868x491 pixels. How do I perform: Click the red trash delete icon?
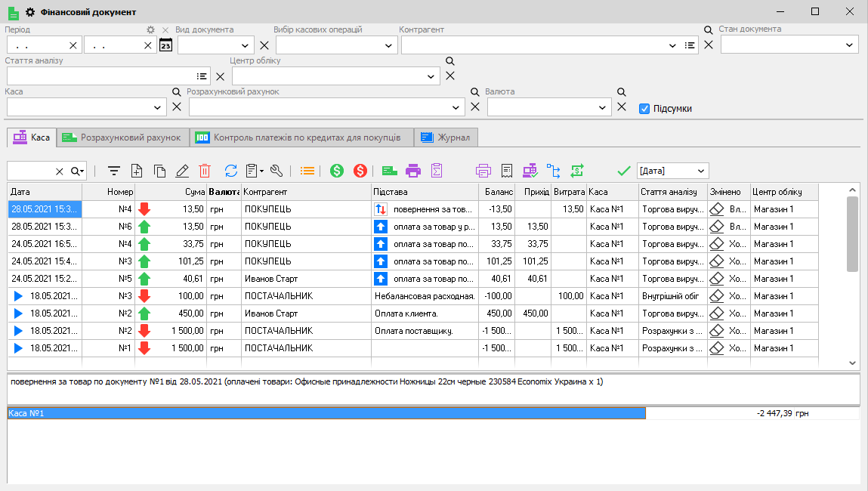205,171
